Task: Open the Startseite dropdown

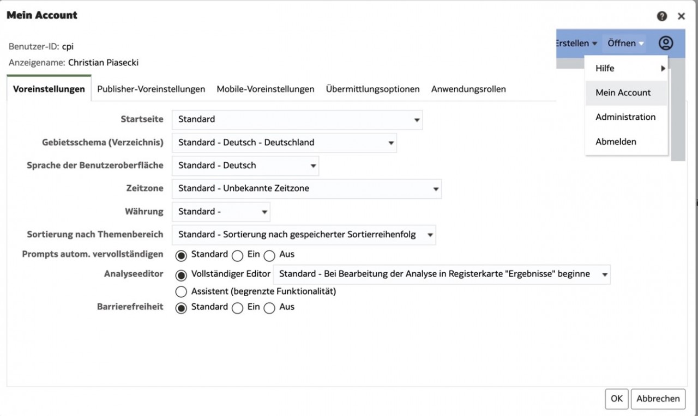Action: (x=297, y=119)
